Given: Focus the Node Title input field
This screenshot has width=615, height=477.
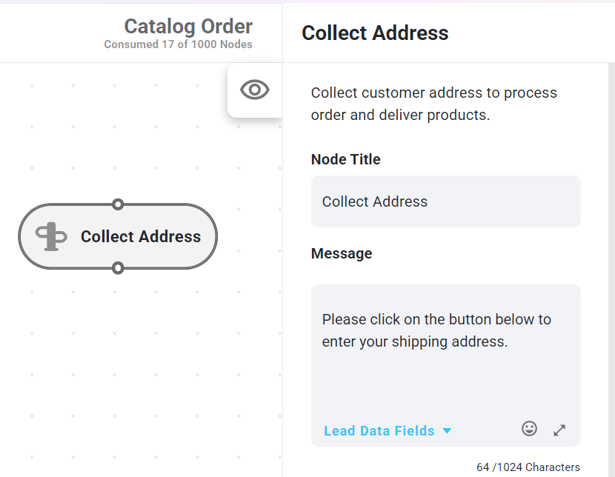Looking at the screenshot, I should click(x=445, y=201).
